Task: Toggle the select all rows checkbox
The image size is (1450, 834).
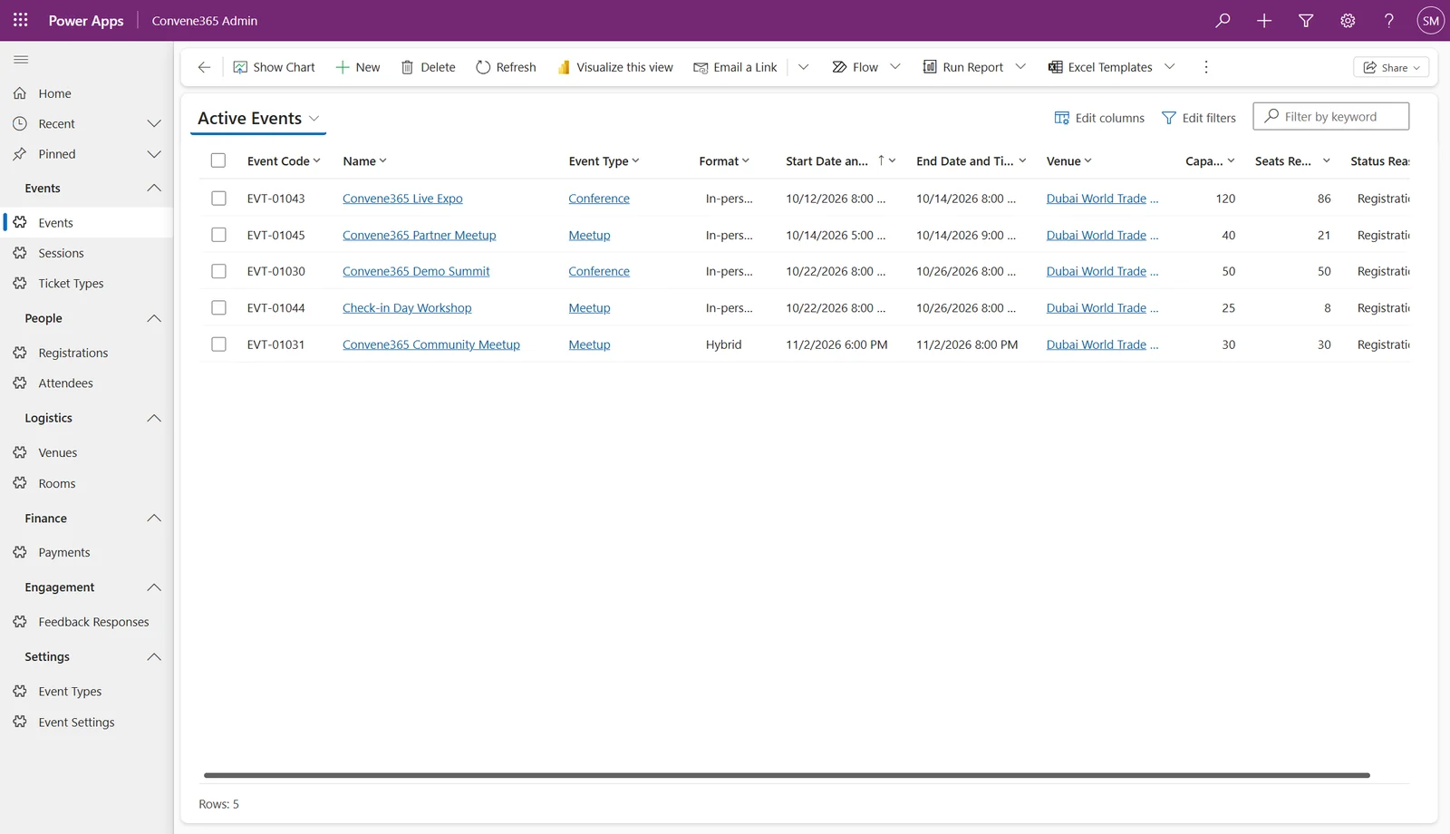Action: click(218, 160)
